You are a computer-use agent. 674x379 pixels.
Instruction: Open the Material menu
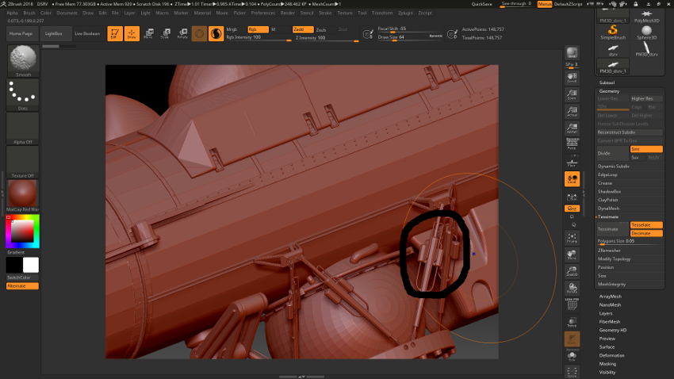point(202,13)
